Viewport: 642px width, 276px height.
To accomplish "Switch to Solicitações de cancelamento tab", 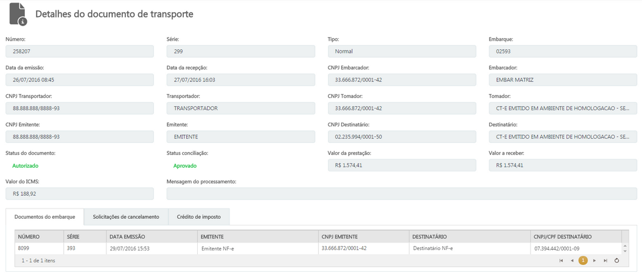I will click(x=126, y=216).
